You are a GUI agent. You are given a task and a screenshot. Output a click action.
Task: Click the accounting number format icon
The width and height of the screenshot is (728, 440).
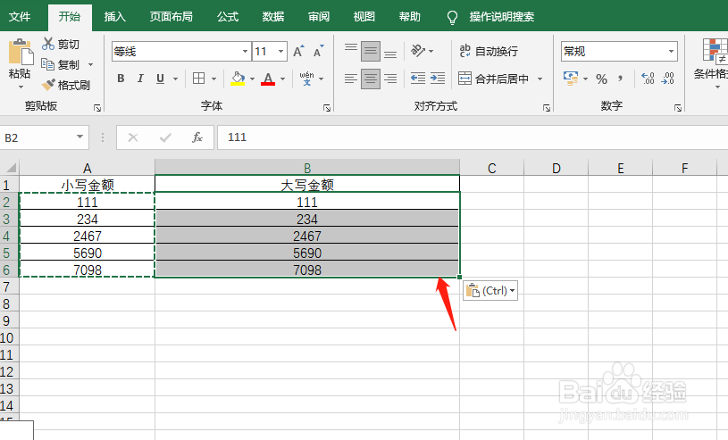[571, 79]
